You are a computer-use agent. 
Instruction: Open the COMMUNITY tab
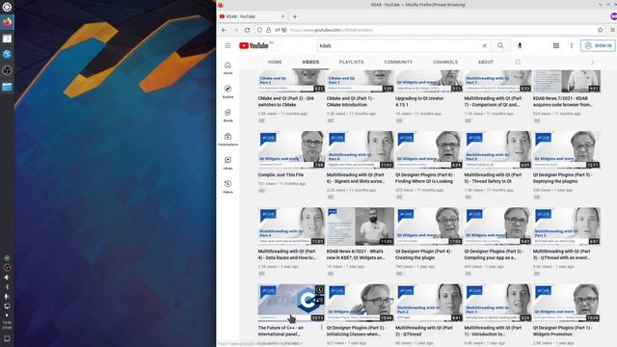tap(398, 62)
